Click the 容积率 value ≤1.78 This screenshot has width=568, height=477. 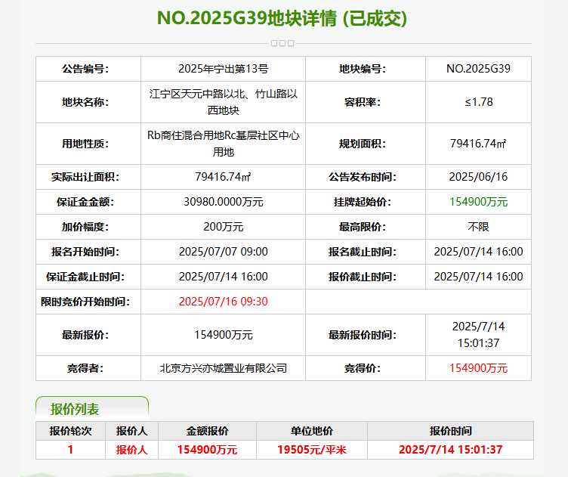(479, 102)
